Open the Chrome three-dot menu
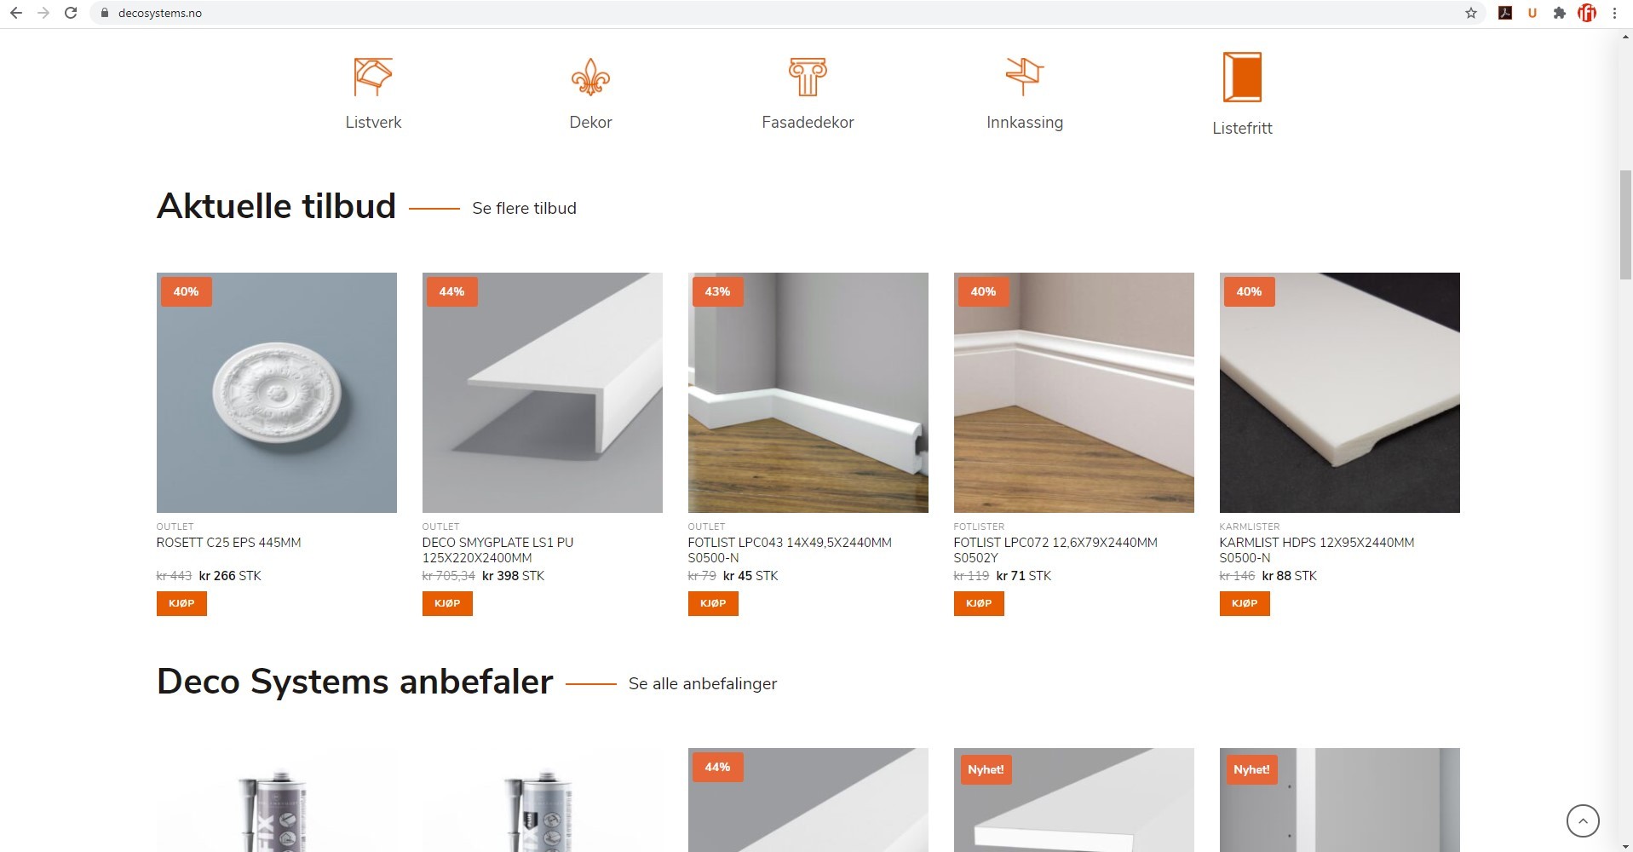 coord(1614,13)
